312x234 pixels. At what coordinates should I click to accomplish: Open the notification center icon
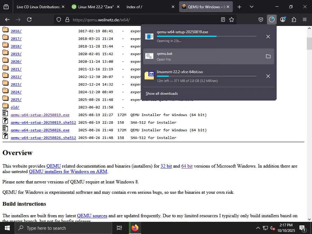(x=302, y=228)
